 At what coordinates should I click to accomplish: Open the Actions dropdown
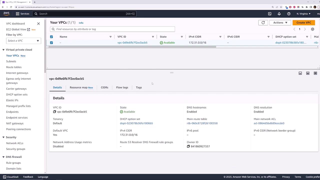[x=280, y=22]
